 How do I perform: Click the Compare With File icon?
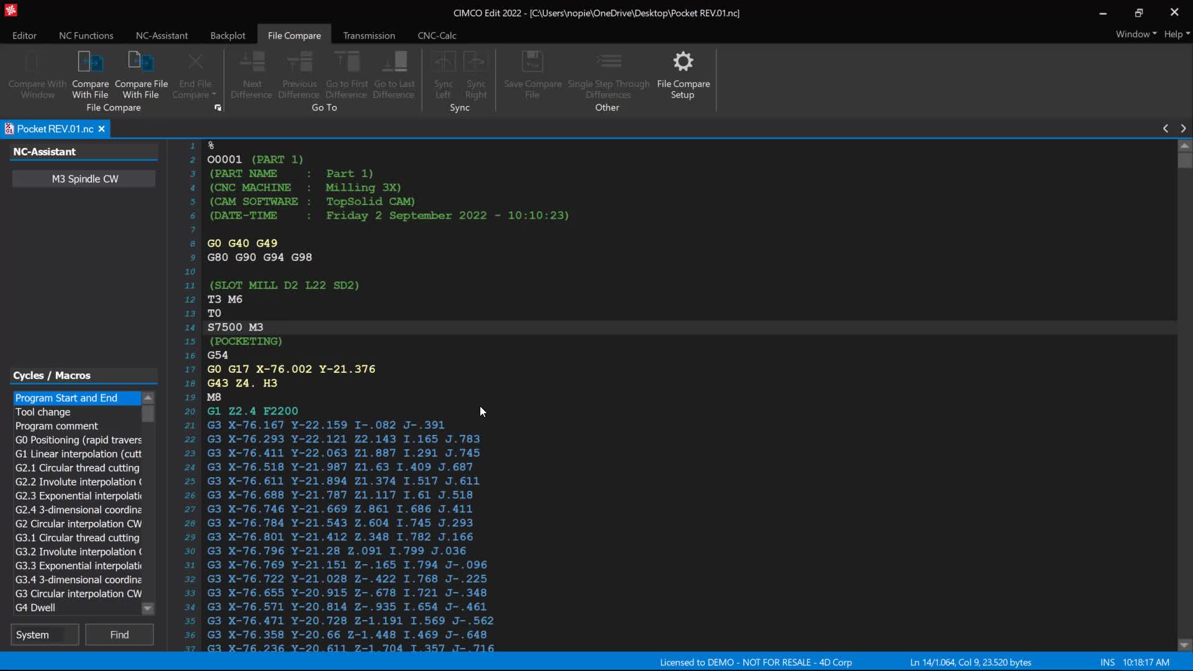(x=90, y=62)
